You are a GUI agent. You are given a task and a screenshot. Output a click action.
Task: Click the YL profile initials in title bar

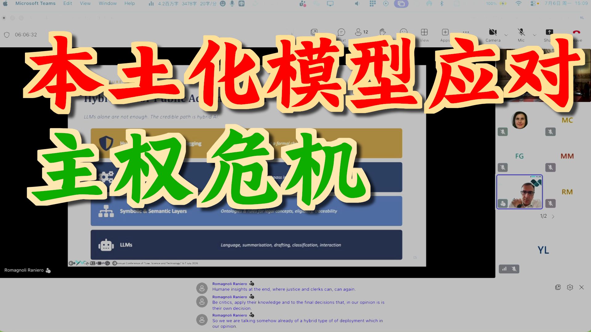pyautogui.click(x=582, y=18)
